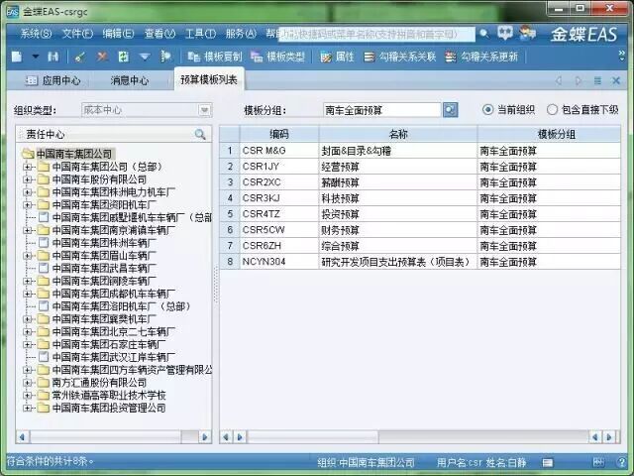Select root node 中国南车集团公司
634x476 pixels.
(74, 154)
